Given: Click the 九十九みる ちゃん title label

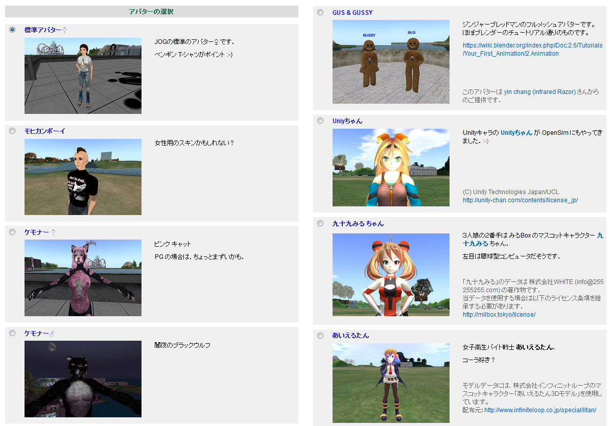Looking at the screenshot, I should 358,224.
